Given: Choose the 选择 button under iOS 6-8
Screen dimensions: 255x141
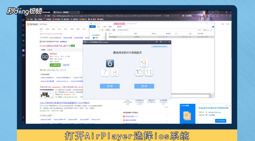Looking at the screenshot, I should pyautogui.click(x=110, y=86).
